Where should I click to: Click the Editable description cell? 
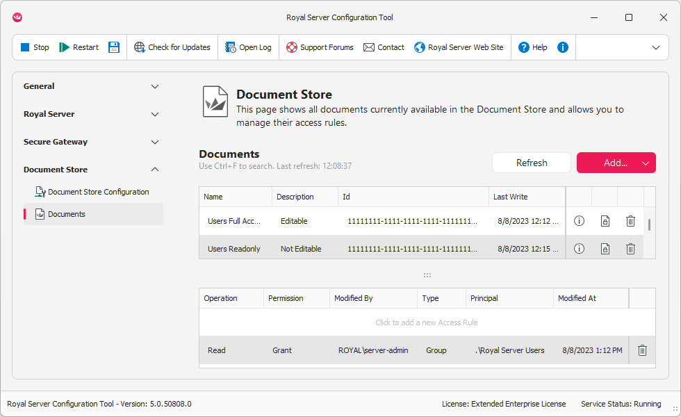pos(294,221)
